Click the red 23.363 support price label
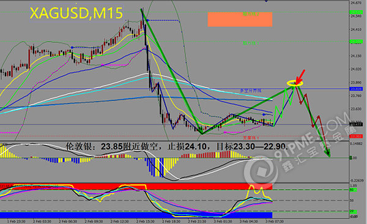 tap(356, 136)
